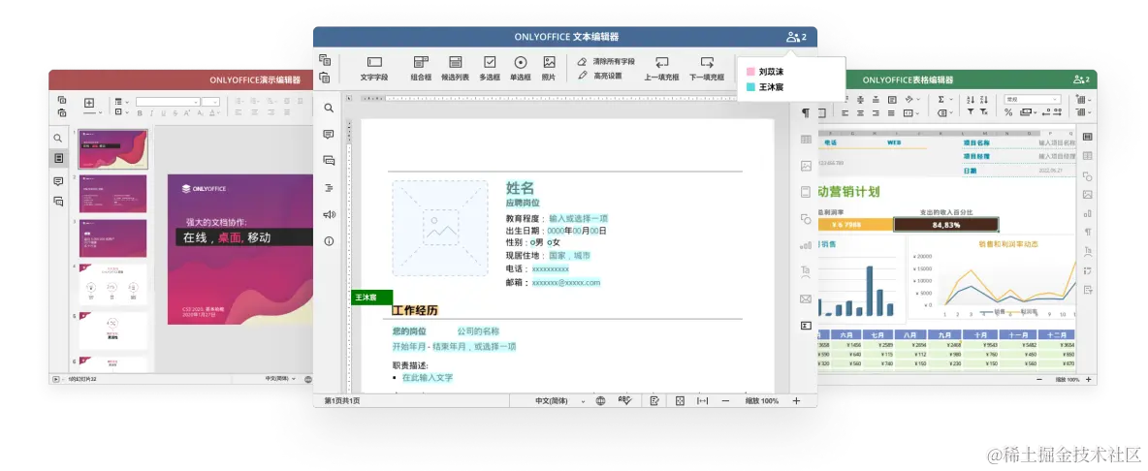Open comments panel in document editor
Image resolution: width=1148 pixels, height=471 pixels.
pyautogui.click(x=329, y=135)
